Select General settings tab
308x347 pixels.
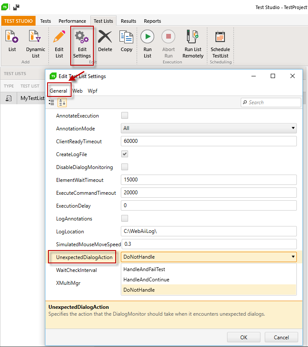59,91
